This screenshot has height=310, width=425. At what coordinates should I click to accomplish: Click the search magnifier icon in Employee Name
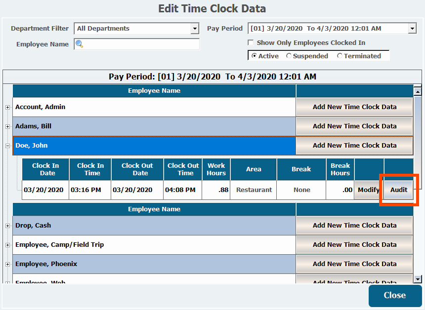tap(79, 44)
